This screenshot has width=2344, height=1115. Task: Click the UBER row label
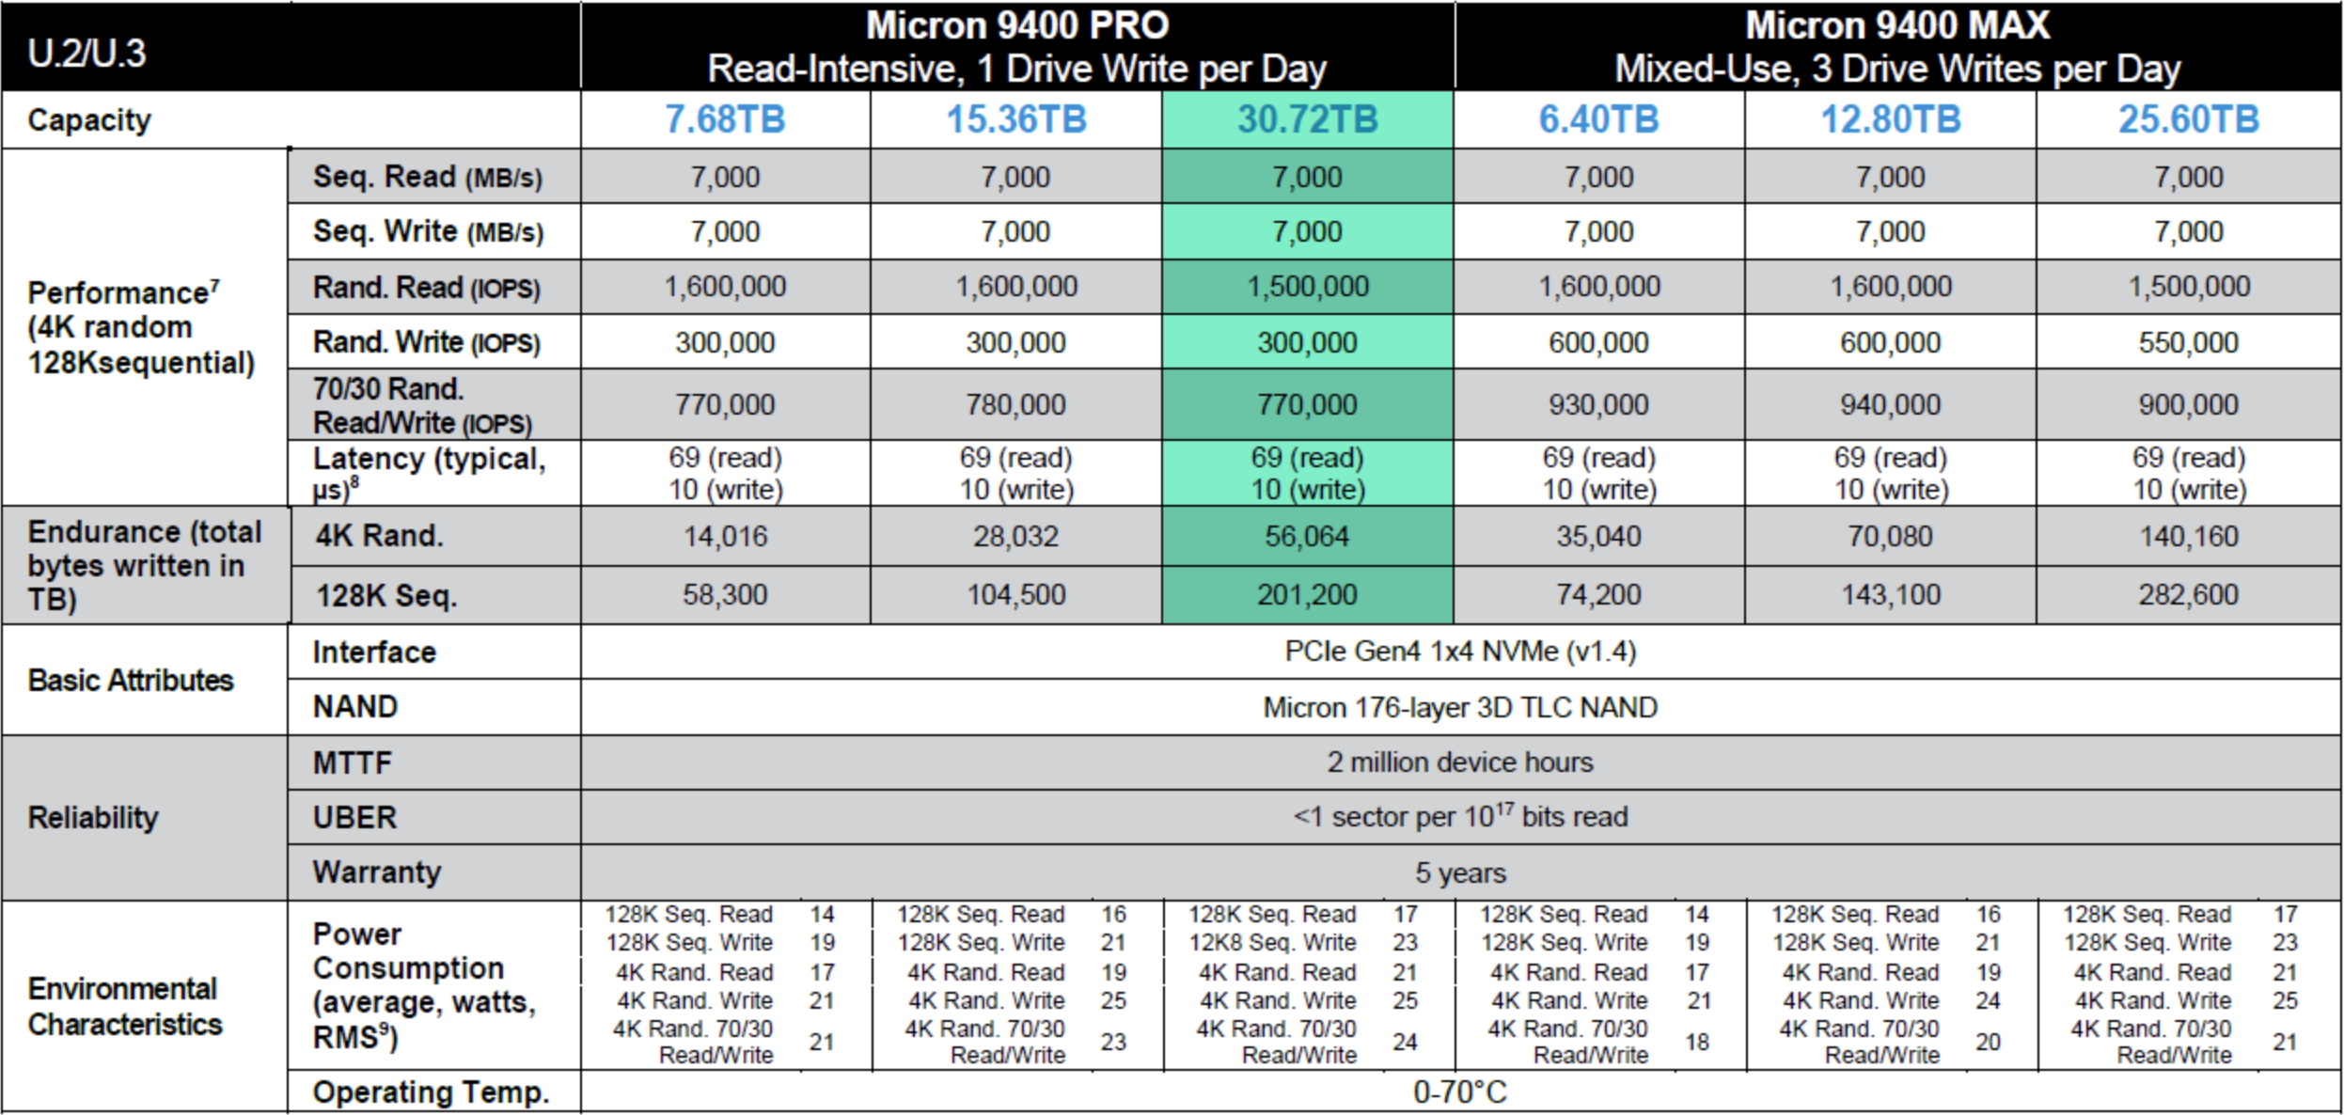(x=354, y=817)
